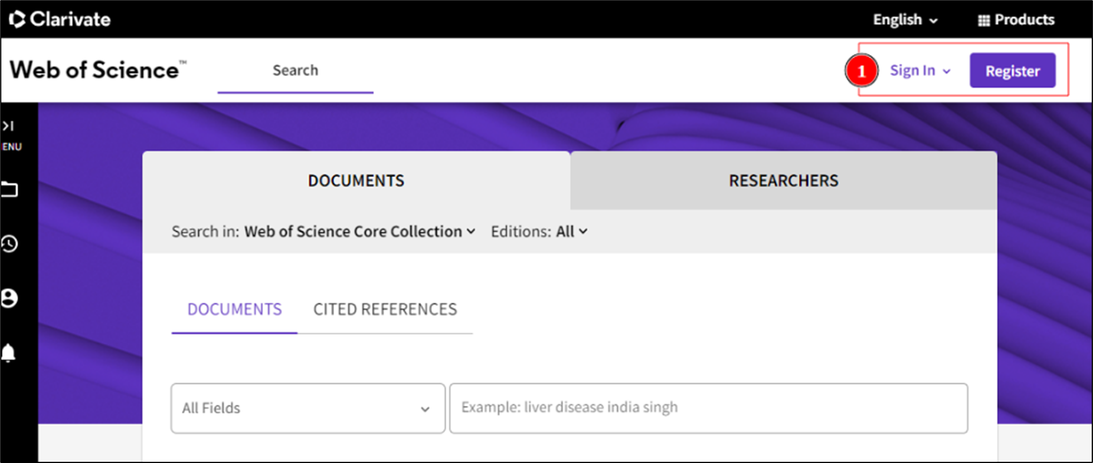Switch to the RESEARCHERS tab
This screenshot has height=463, width=1093.
pyautogui.click(x=784, y=181)
